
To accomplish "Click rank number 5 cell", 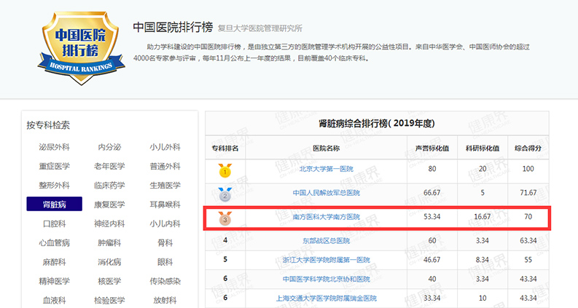I will (x=225, y=259).
